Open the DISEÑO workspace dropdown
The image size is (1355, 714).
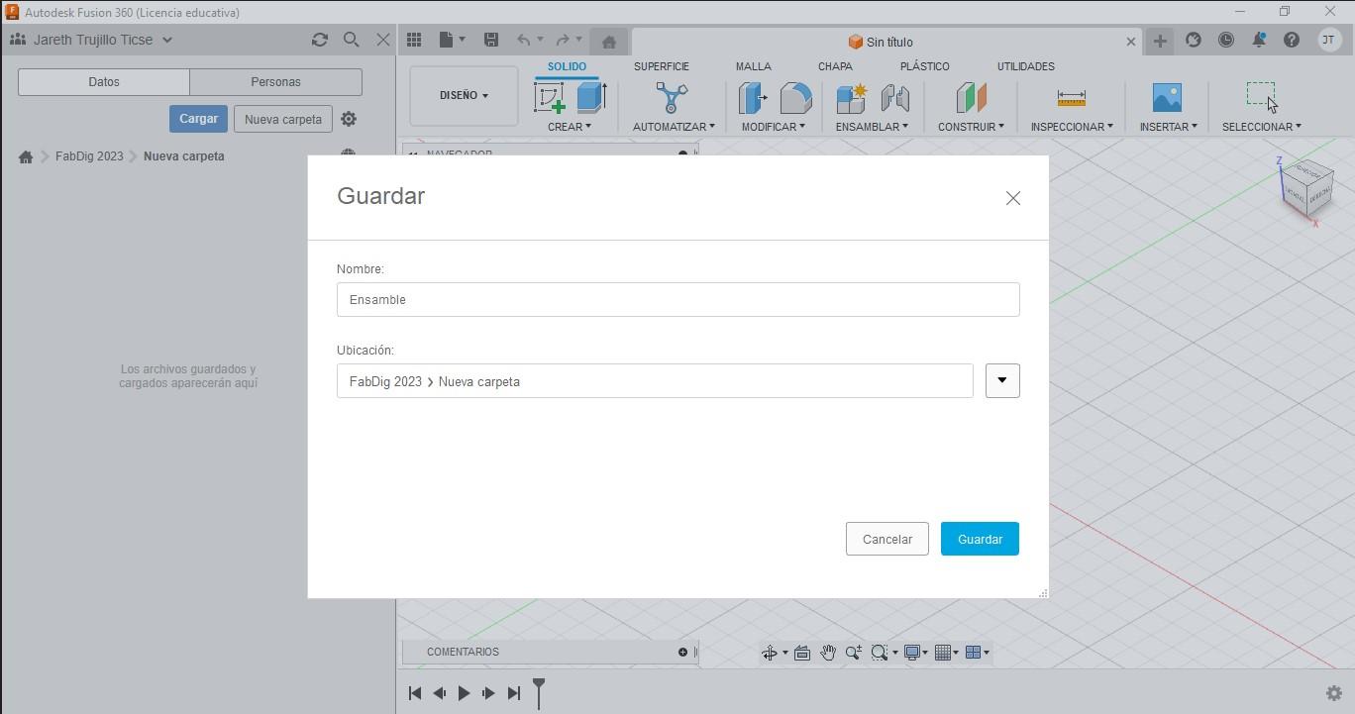pyautogui.click(x=463, y=95)
